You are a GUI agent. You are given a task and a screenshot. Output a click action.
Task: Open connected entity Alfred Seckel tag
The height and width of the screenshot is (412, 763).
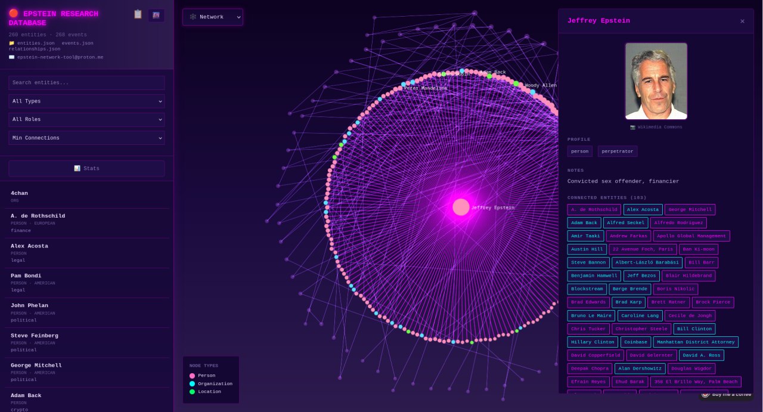pyautogui.click(x=625, y=222)
